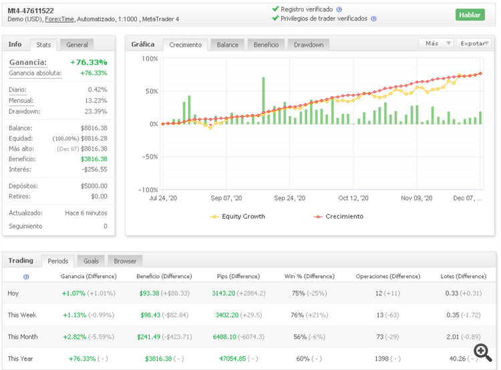This screenshot has width=501, height=370.
Task: Click the Diario label
Action: [x=17, y=89]
